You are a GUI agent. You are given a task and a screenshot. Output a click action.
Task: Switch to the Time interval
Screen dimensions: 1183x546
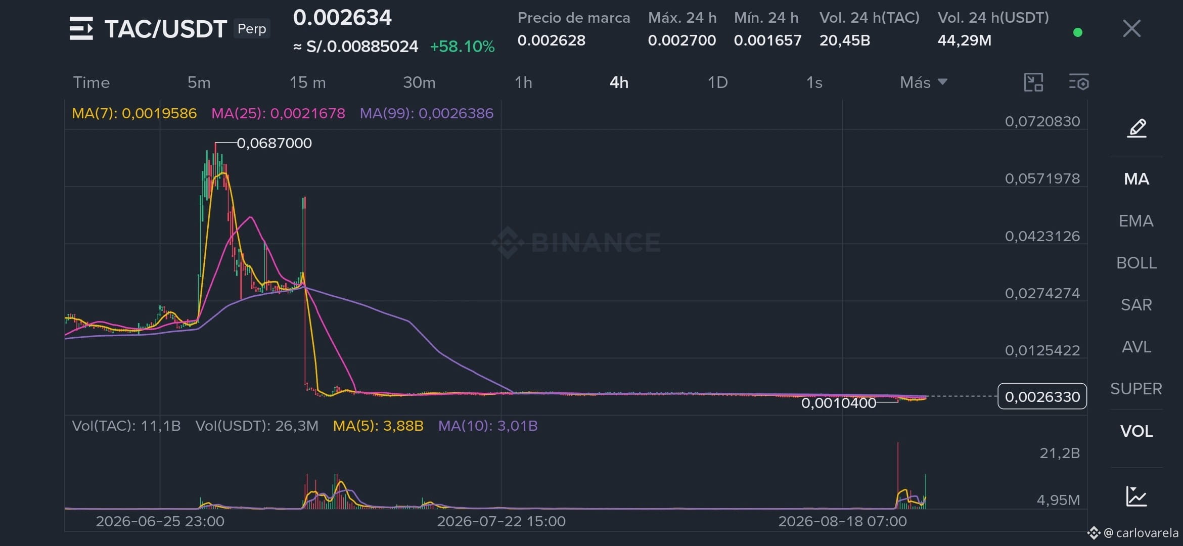tap(91, 82)
